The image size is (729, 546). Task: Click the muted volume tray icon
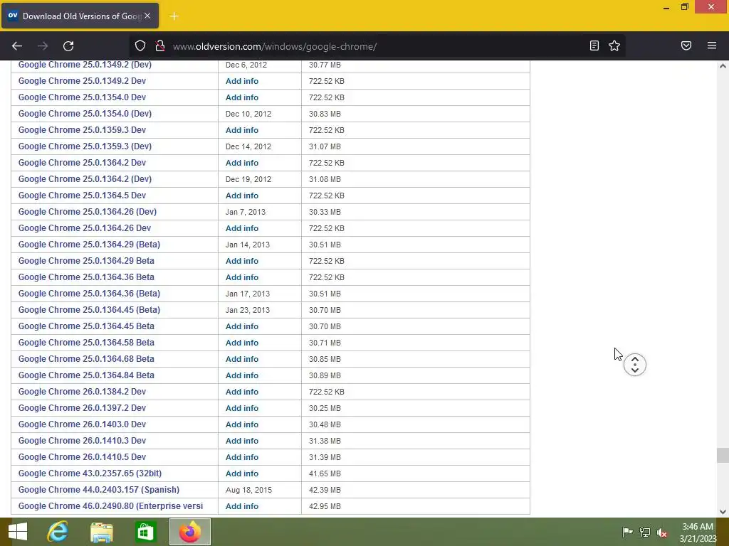tap(662, 532)
